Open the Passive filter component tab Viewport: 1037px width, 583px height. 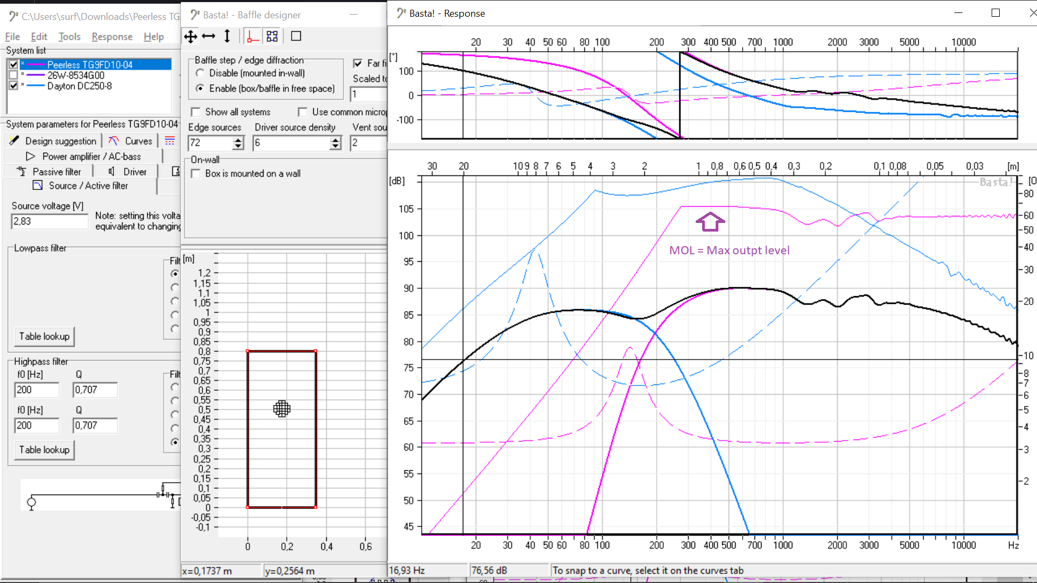click(49, 172)
